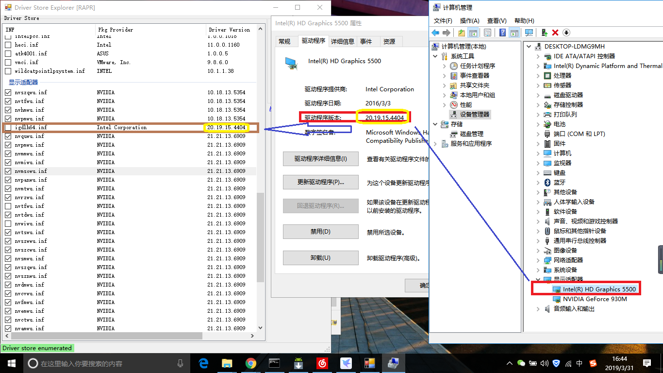The width and height of the screenshot is (663, 373).
Task: Check the nvtdwu.inf driver checkbox
Action: click(8, 215)
